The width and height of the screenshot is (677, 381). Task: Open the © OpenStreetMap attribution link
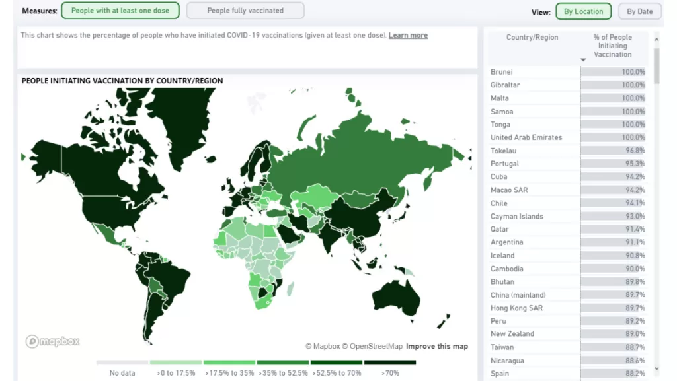click(372, 345)
